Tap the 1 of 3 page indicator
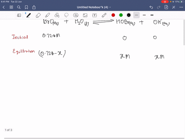 point(8,130)
